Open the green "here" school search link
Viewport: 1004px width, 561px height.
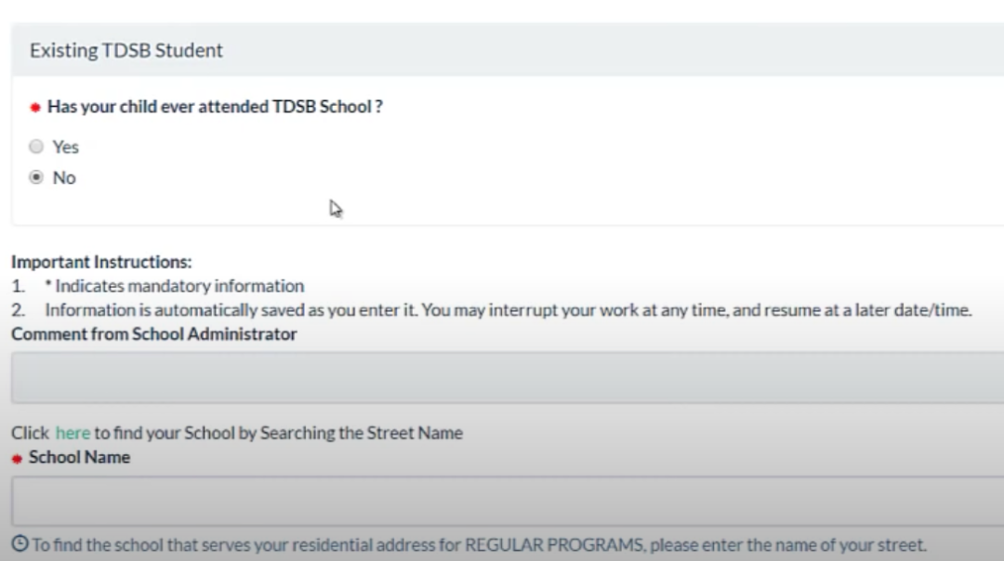pos(73,433)
